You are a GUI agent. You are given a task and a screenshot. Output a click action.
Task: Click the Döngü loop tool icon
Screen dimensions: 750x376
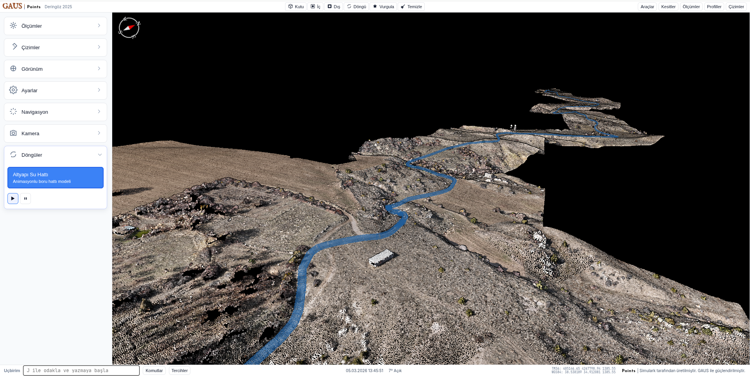click(349, 7)
